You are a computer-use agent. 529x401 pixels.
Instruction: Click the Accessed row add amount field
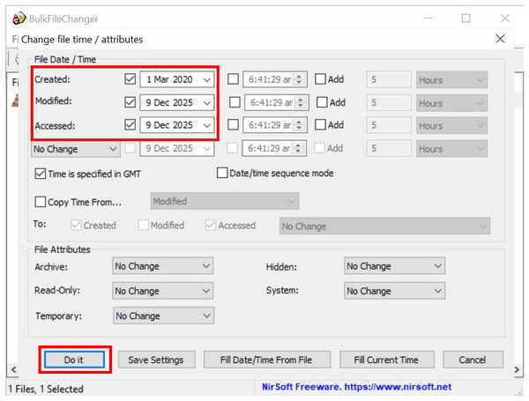pyautogui.click(x=389, y=125)
